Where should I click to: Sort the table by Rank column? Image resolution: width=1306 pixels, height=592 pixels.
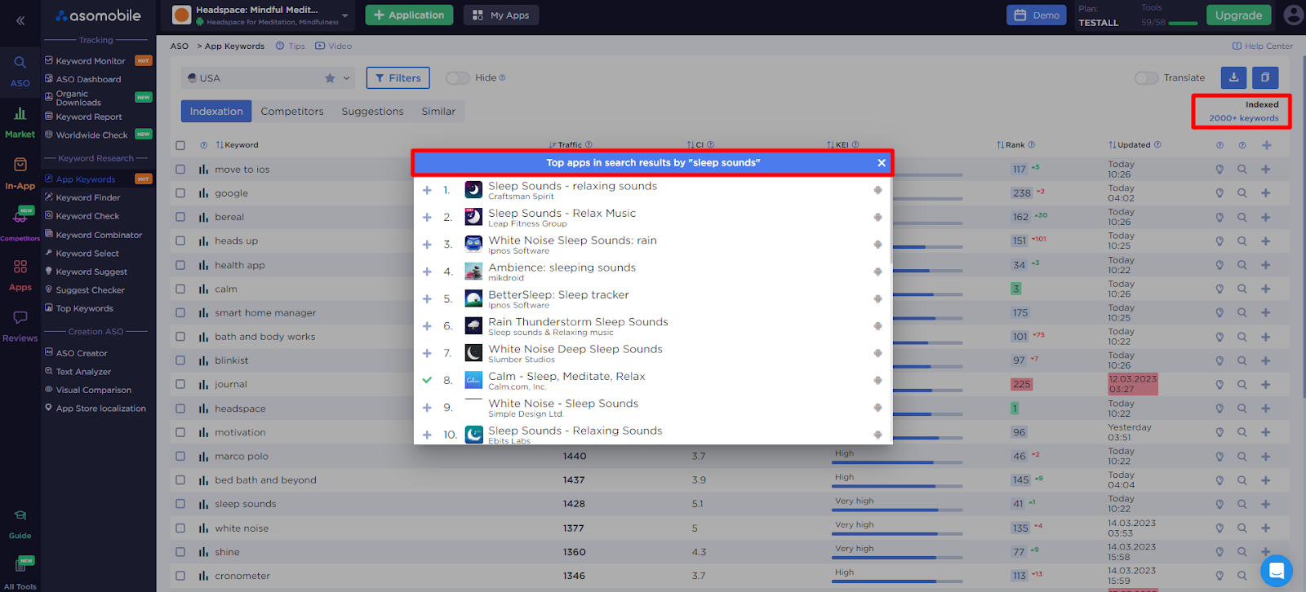coord(1011,145)
